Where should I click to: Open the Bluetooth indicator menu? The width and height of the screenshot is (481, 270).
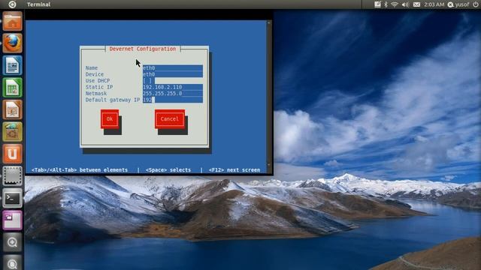click(x=386, y=4)
